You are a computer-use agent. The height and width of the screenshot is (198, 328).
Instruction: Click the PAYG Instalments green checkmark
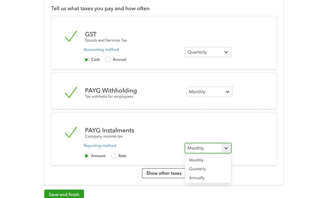(x=71, y=132)
